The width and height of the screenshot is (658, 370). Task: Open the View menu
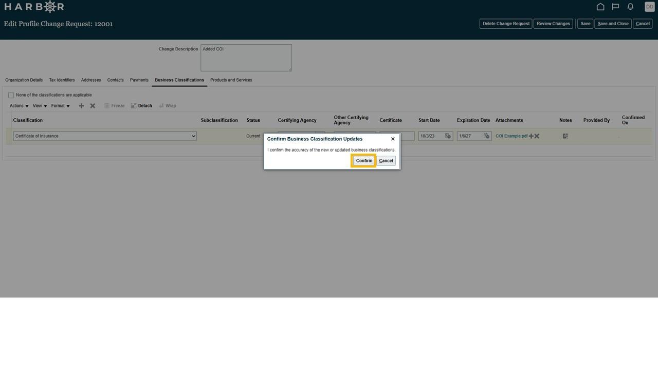point(40,106)
